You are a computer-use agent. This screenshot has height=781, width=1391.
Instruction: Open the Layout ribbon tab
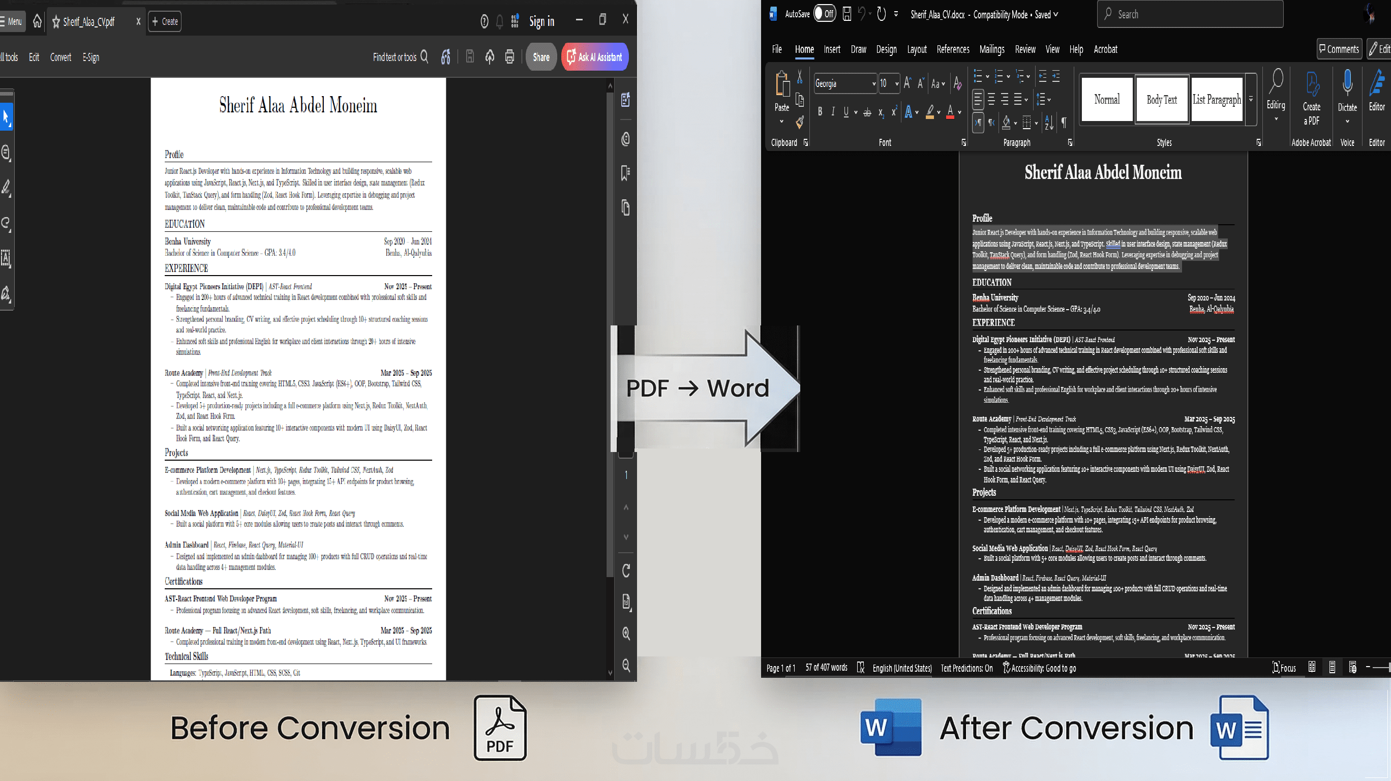point(916,49)
